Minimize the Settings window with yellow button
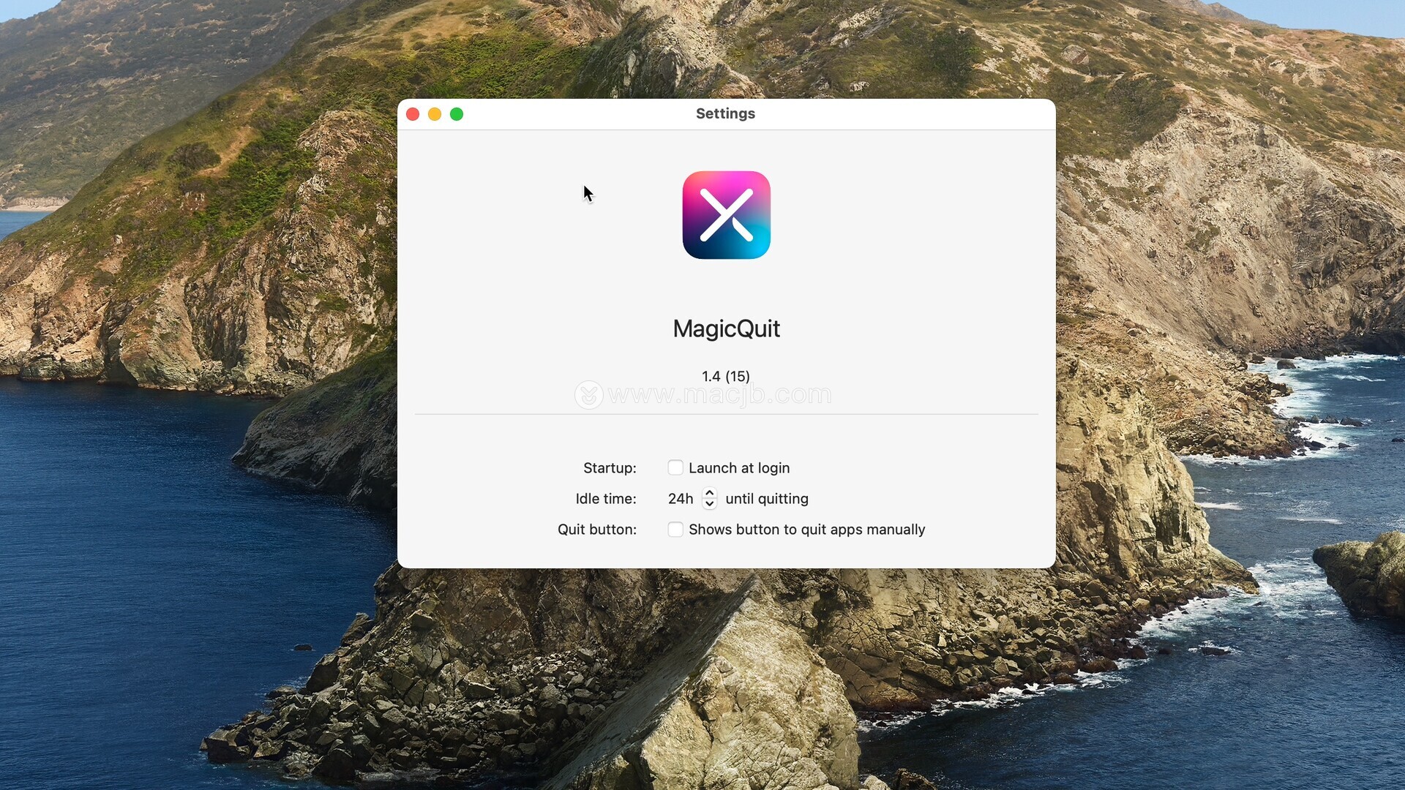Viewport: 1405px width, 790px height. coord(435,114)
